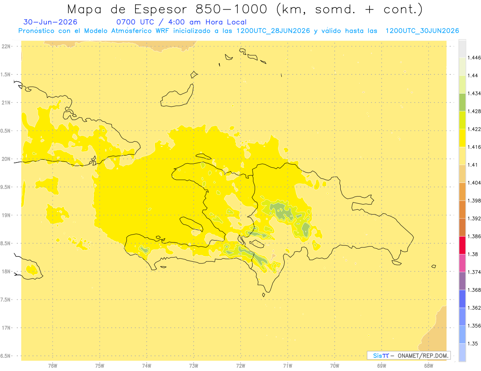Select the '72W' longitude label
This screenshot has width=481, height=371.
click(x=240, y=366)
